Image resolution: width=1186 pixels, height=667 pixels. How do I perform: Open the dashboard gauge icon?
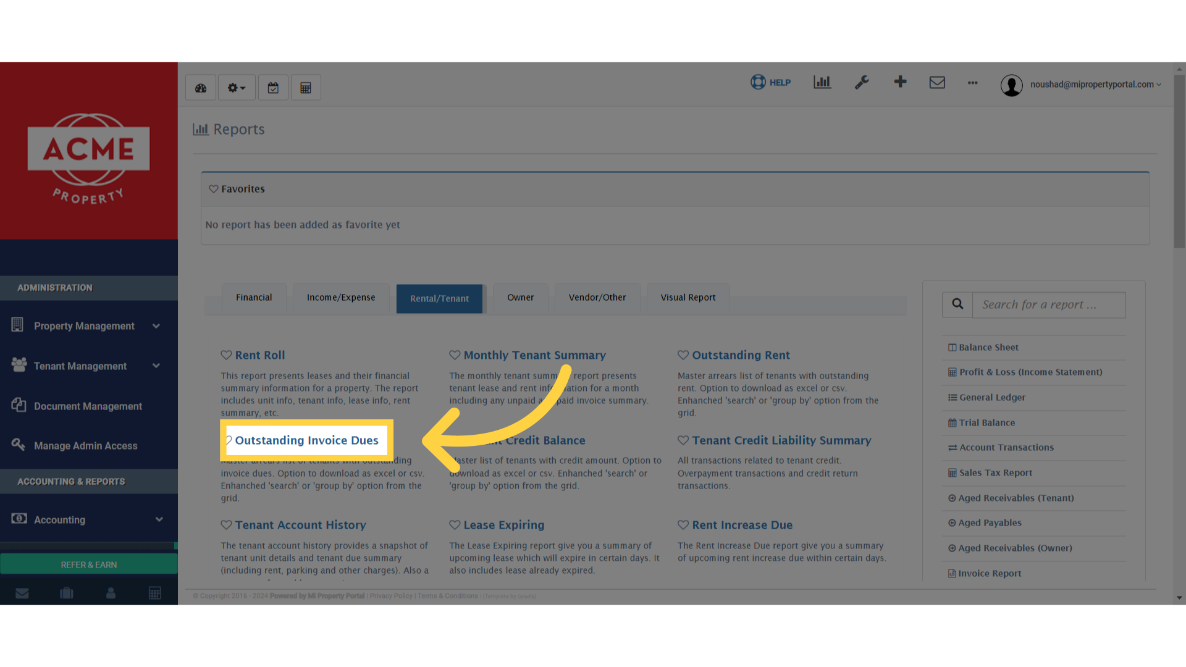point(201,88)
